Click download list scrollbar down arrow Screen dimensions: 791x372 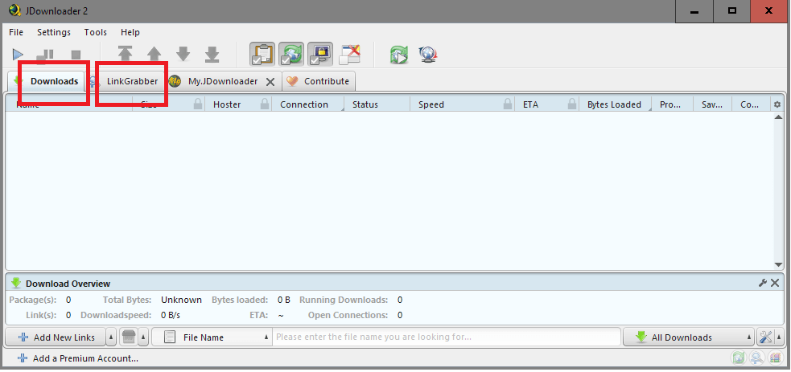click(778, 265)
